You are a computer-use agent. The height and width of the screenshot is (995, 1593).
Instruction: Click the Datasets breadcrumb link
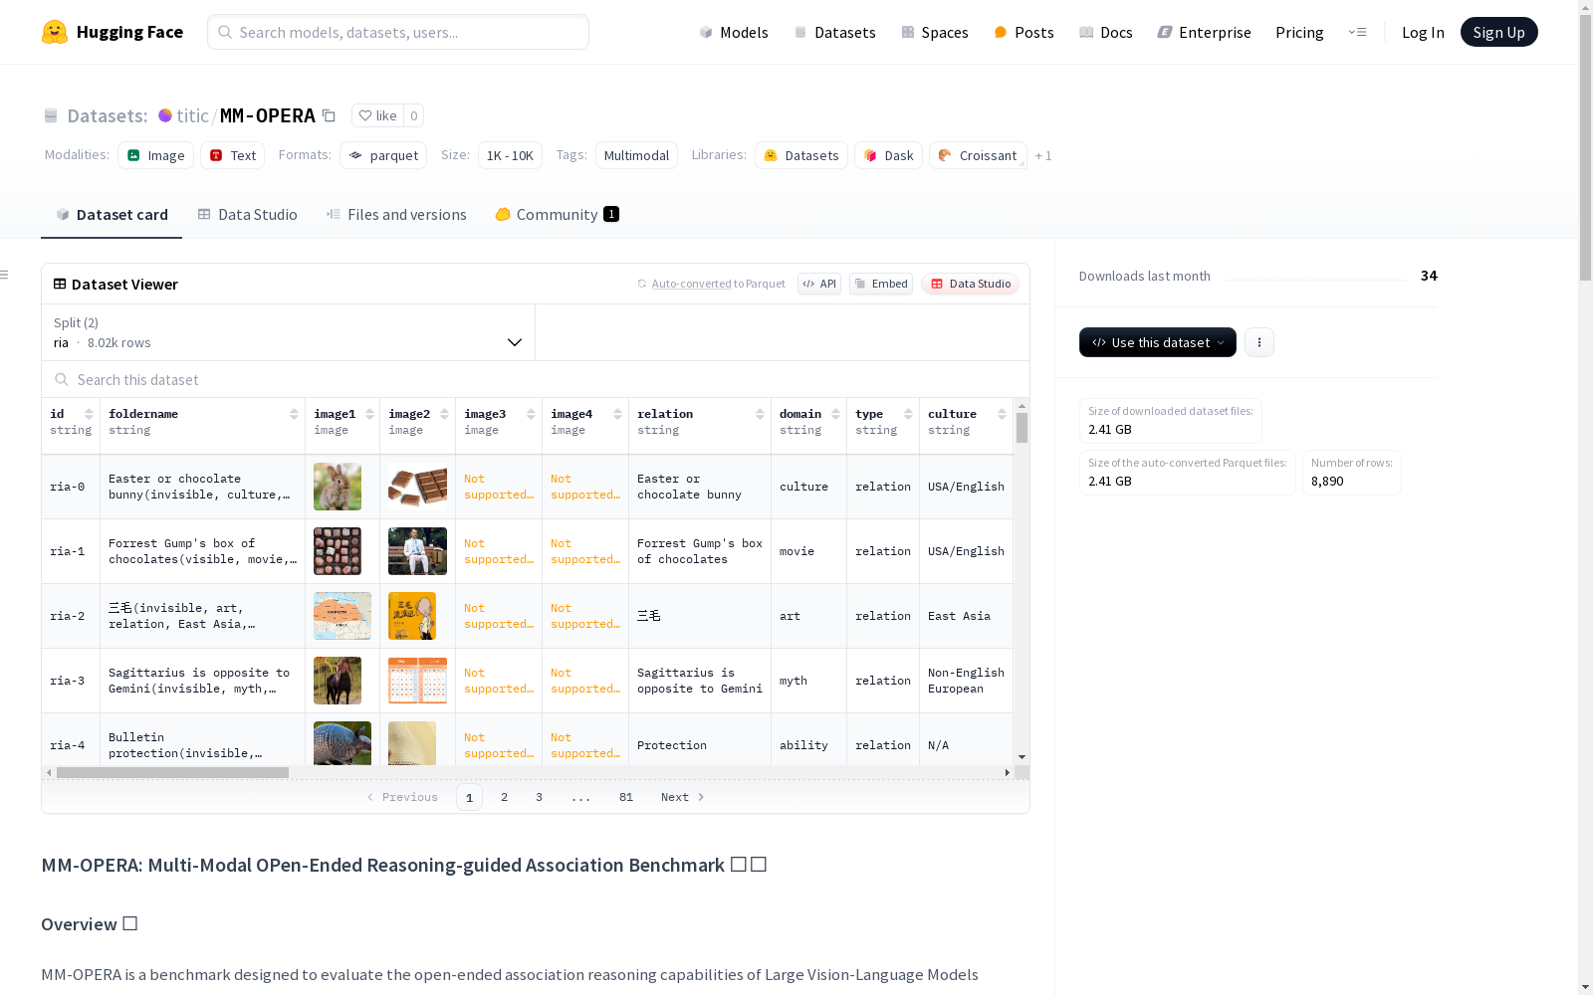click(x=107, y=115)
